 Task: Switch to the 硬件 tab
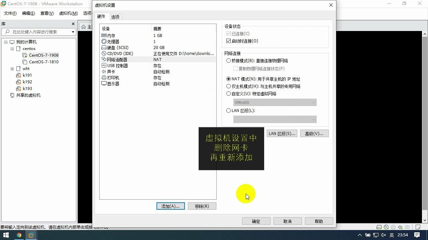point(101,17)
